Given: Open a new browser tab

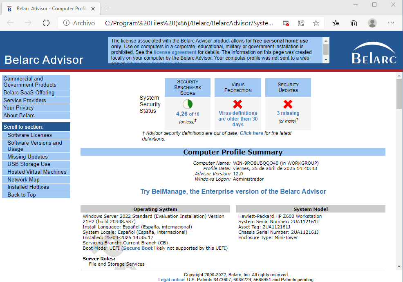Looking at the screenshot, I should (x=106, y=8).
